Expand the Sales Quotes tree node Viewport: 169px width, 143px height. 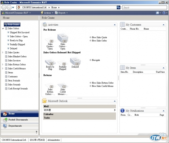[3, 52]
